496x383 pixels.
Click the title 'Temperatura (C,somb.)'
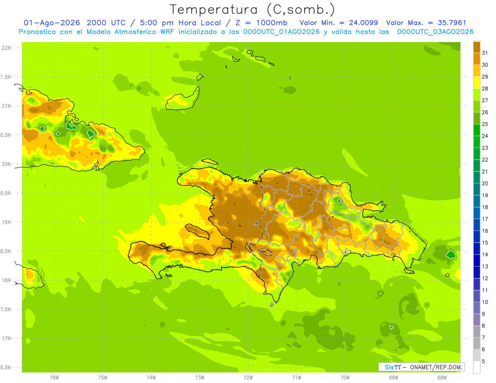click(253, 10)
